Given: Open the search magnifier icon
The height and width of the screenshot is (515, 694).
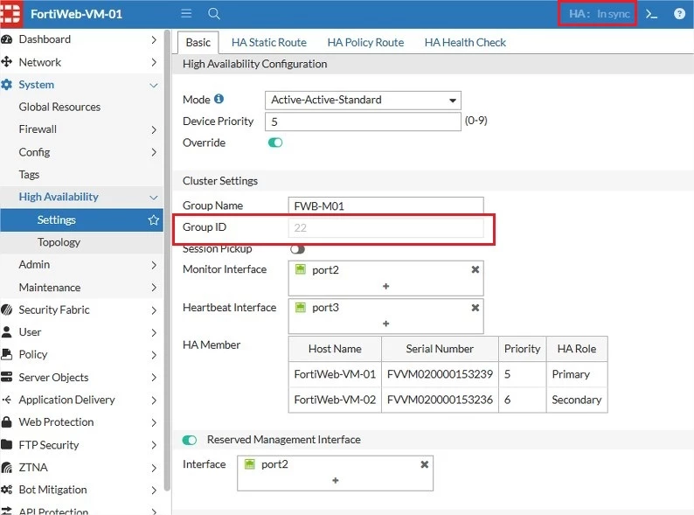Looking at the screenshot, I should coord(214,14).
